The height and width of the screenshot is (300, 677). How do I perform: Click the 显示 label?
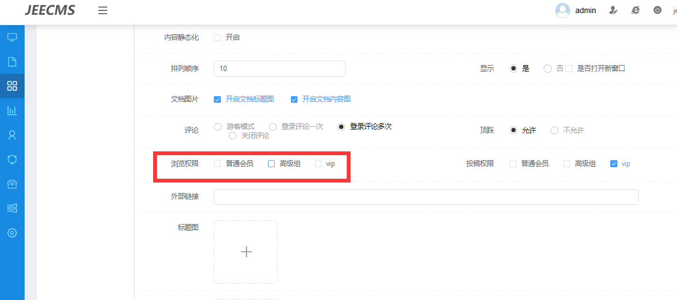(487, 69)
